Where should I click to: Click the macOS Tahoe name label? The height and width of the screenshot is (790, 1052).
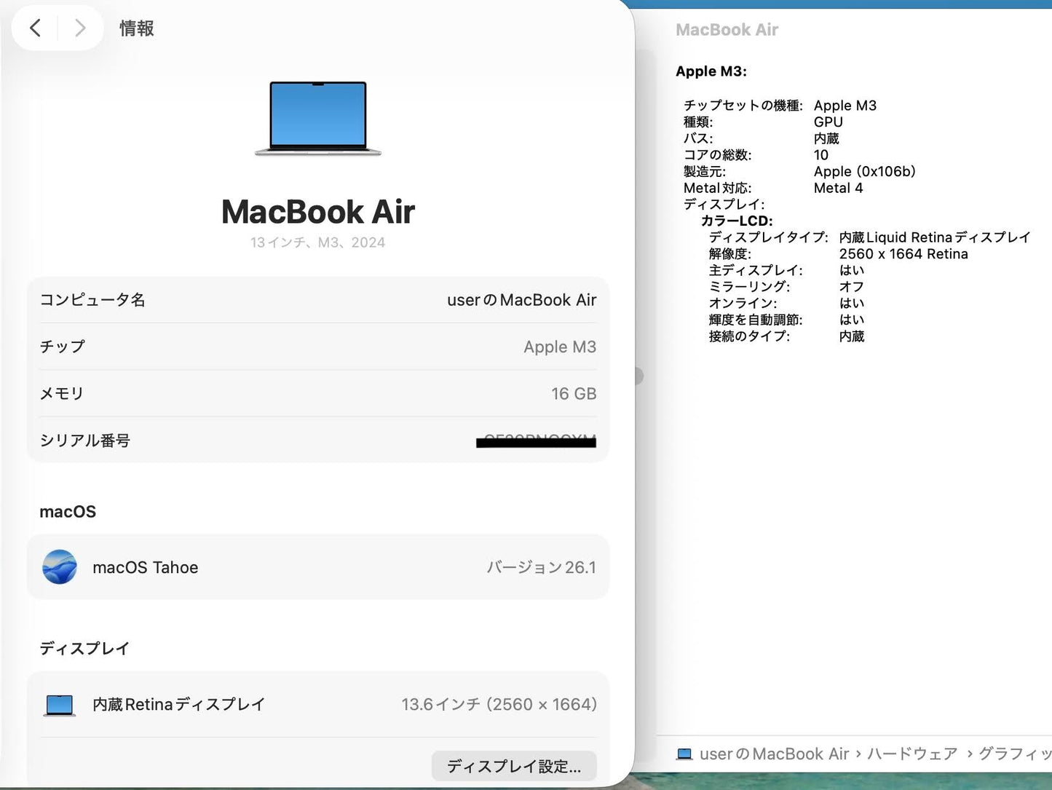click(146, 567)
